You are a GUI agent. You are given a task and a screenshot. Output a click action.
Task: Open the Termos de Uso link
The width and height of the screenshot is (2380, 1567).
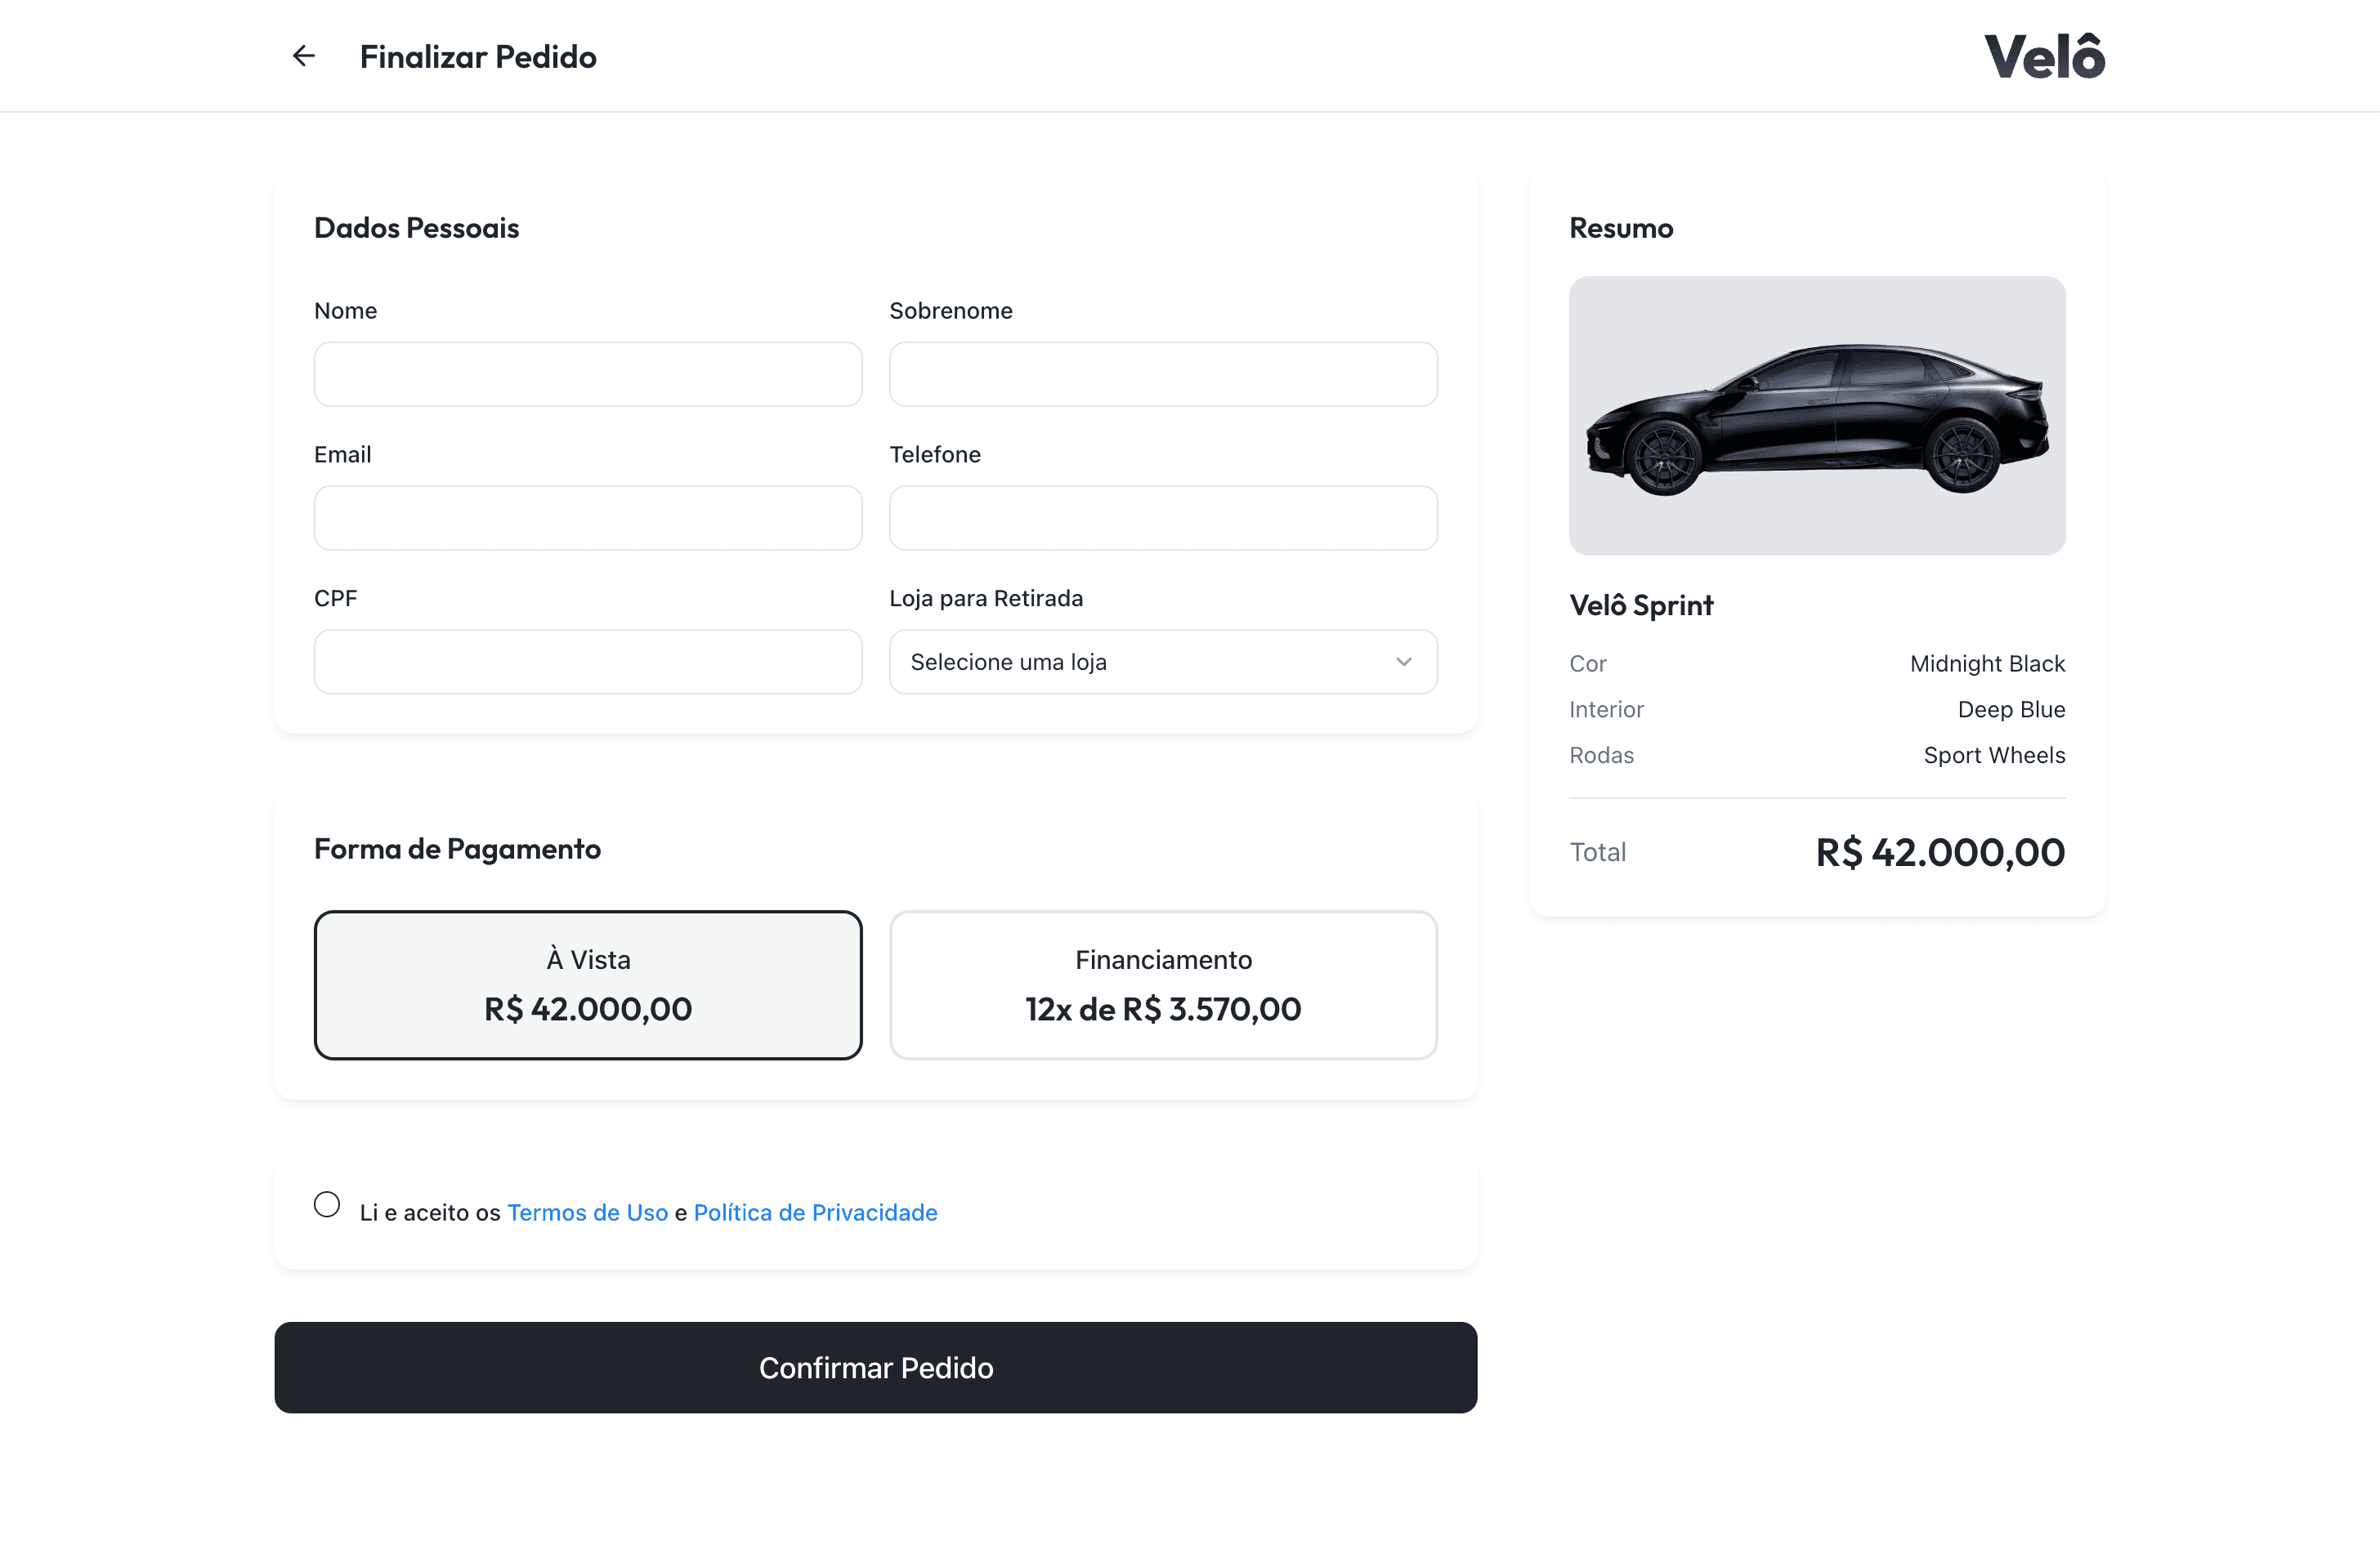588,1212
